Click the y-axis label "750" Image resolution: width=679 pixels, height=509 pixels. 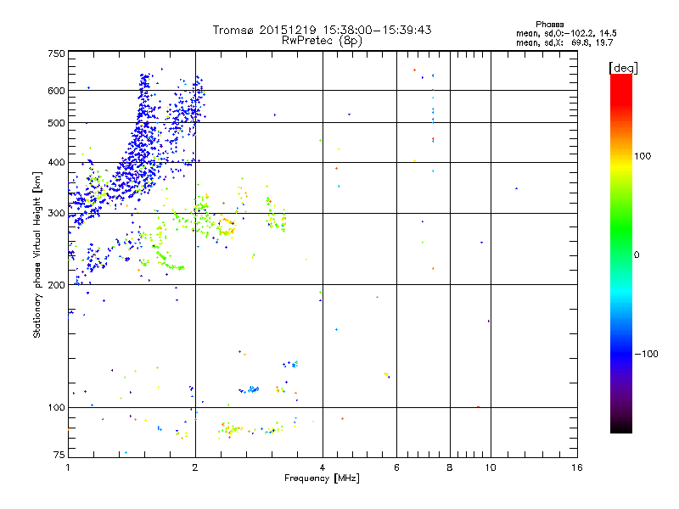pos(56,53)
